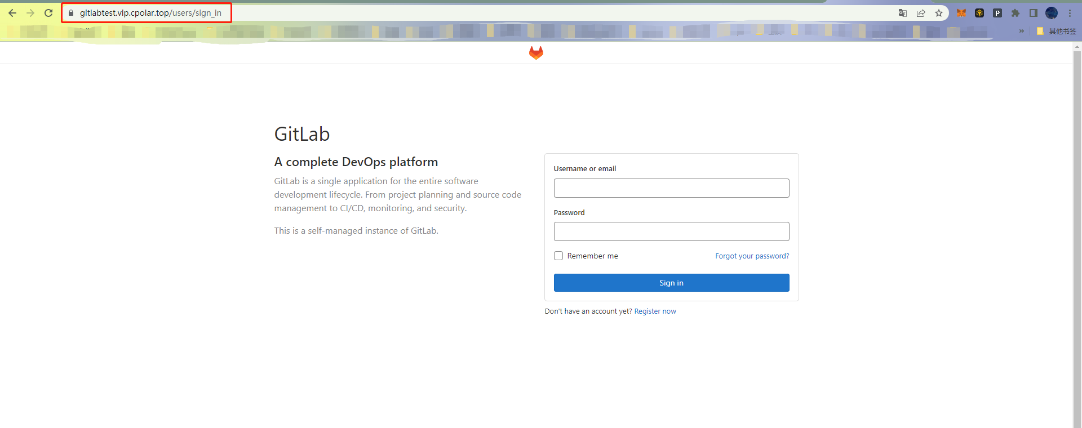Enable the Remember me checkbox
This screenshot has width=1082, height=428.
point(558,256)
